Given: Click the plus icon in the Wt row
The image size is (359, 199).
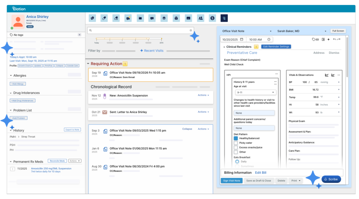Looking at the screenshot, I should 339,112.
